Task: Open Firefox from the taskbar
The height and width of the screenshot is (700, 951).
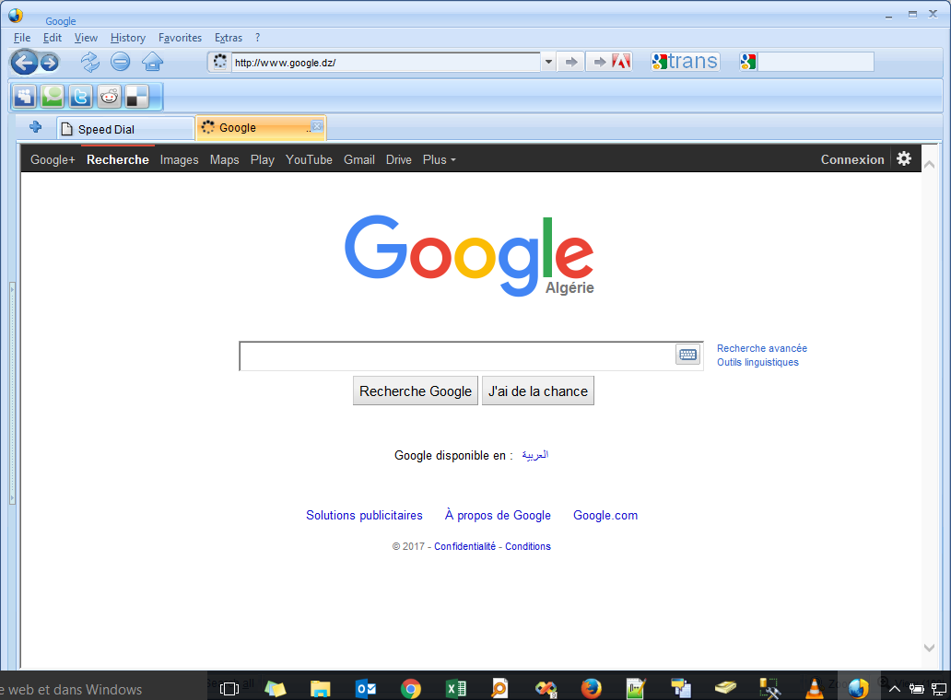Action: pyautogui.click(x=591, y=688)
